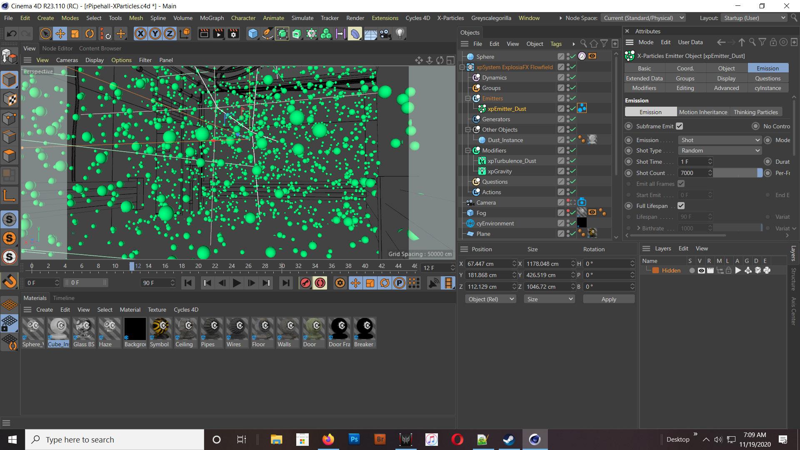Viewport: 800px width, 450px height.
Task: Open the X-Particles menu
Action: point(450,18)
